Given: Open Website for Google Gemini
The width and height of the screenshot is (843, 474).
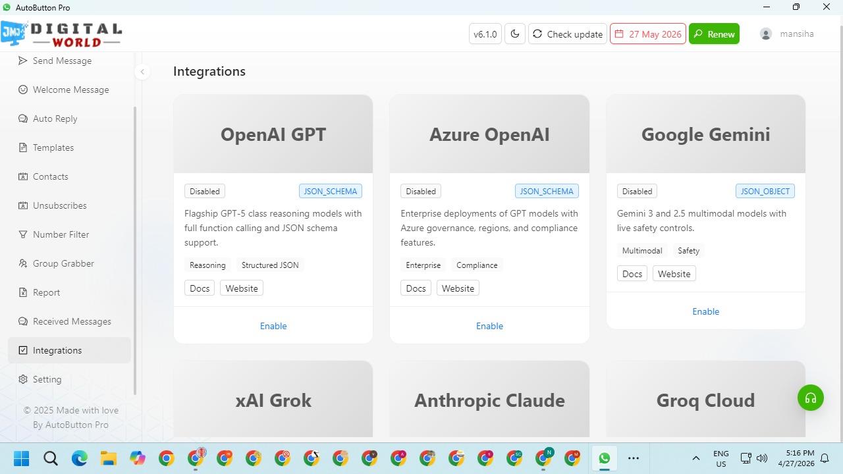Looking at the screenshot, I should coord(674,274).
